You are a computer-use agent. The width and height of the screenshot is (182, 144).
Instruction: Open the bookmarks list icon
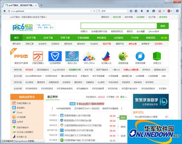(x=136, y=11)
